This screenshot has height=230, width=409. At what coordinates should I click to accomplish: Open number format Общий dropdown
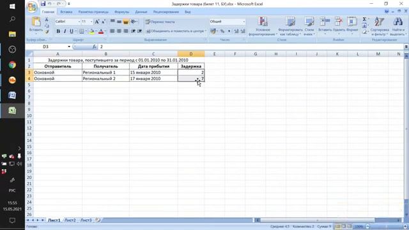tap(243, 22)
